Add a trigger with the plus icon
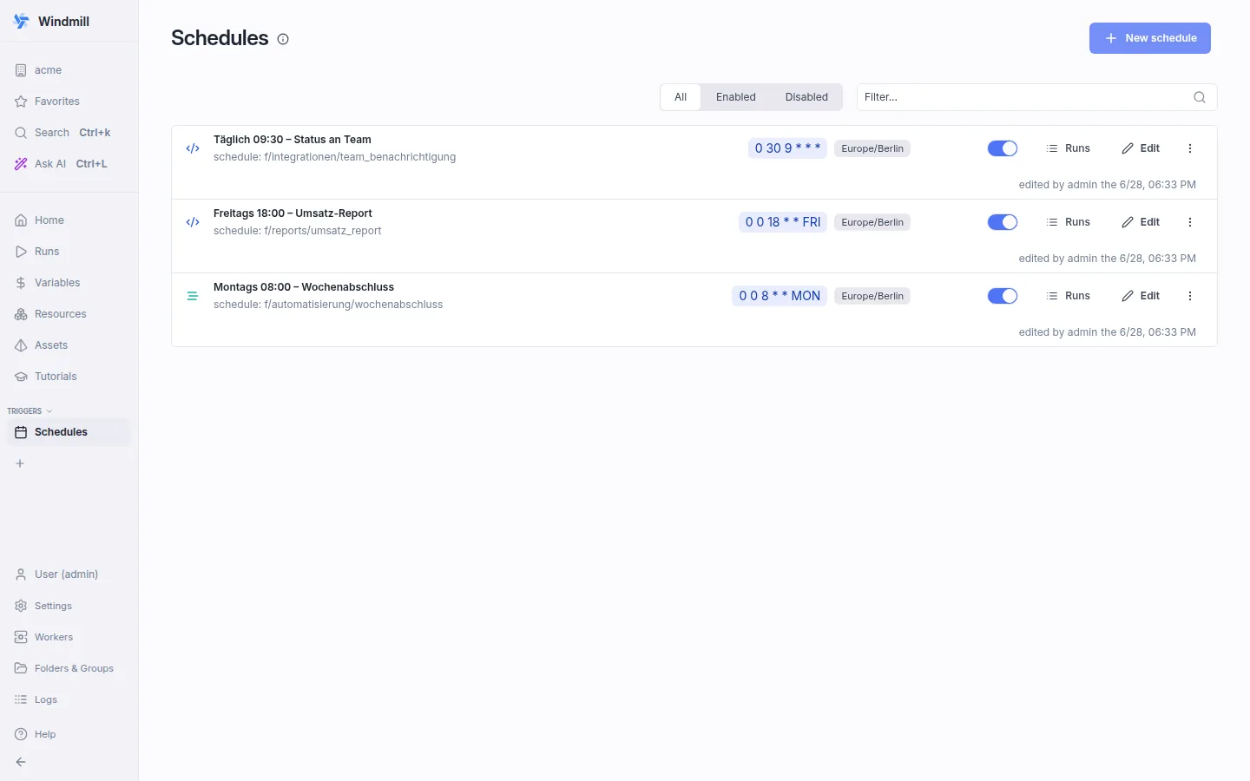1250x781 pixels. click(x=20, y=463)
